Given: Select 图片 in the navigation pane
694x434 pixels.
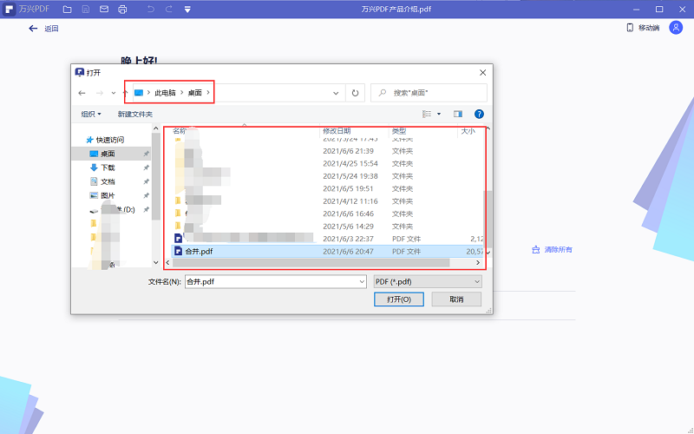Looking at the screenshot, I should tap(108, 195).
